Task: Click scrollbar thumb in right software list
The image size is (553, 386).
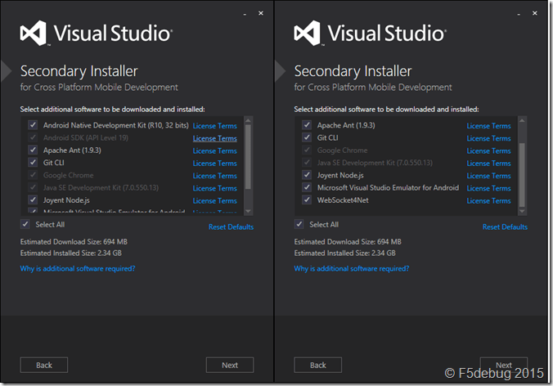Action: click(x=522, y=175)
